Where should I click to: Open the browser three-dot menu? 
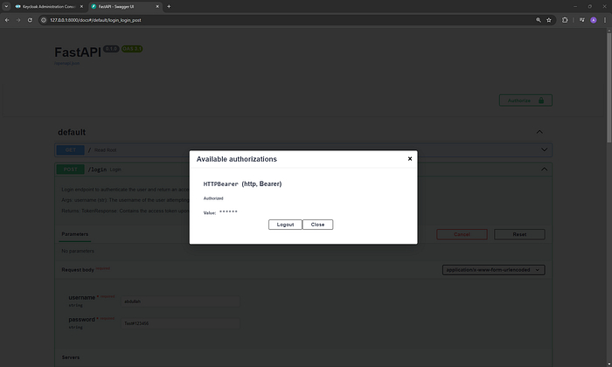click(605, 20)
